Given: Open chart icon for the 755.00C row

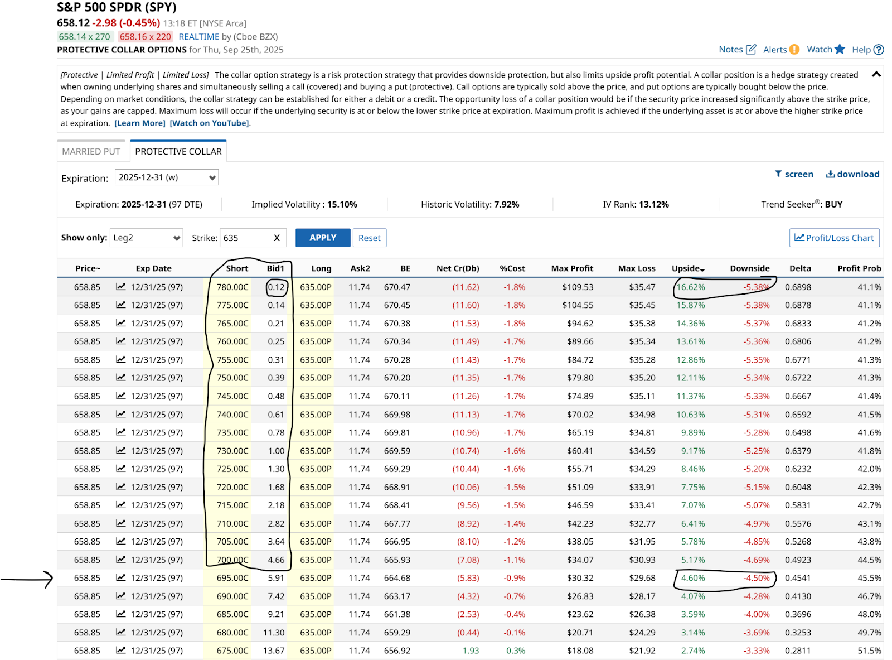Looking at the screenshot, I should pos(120,359).
